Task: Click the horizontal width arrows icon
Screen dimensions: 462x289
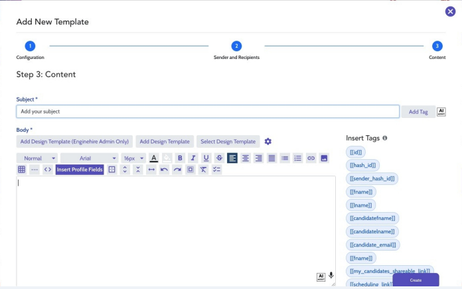Action: point(151,170)
